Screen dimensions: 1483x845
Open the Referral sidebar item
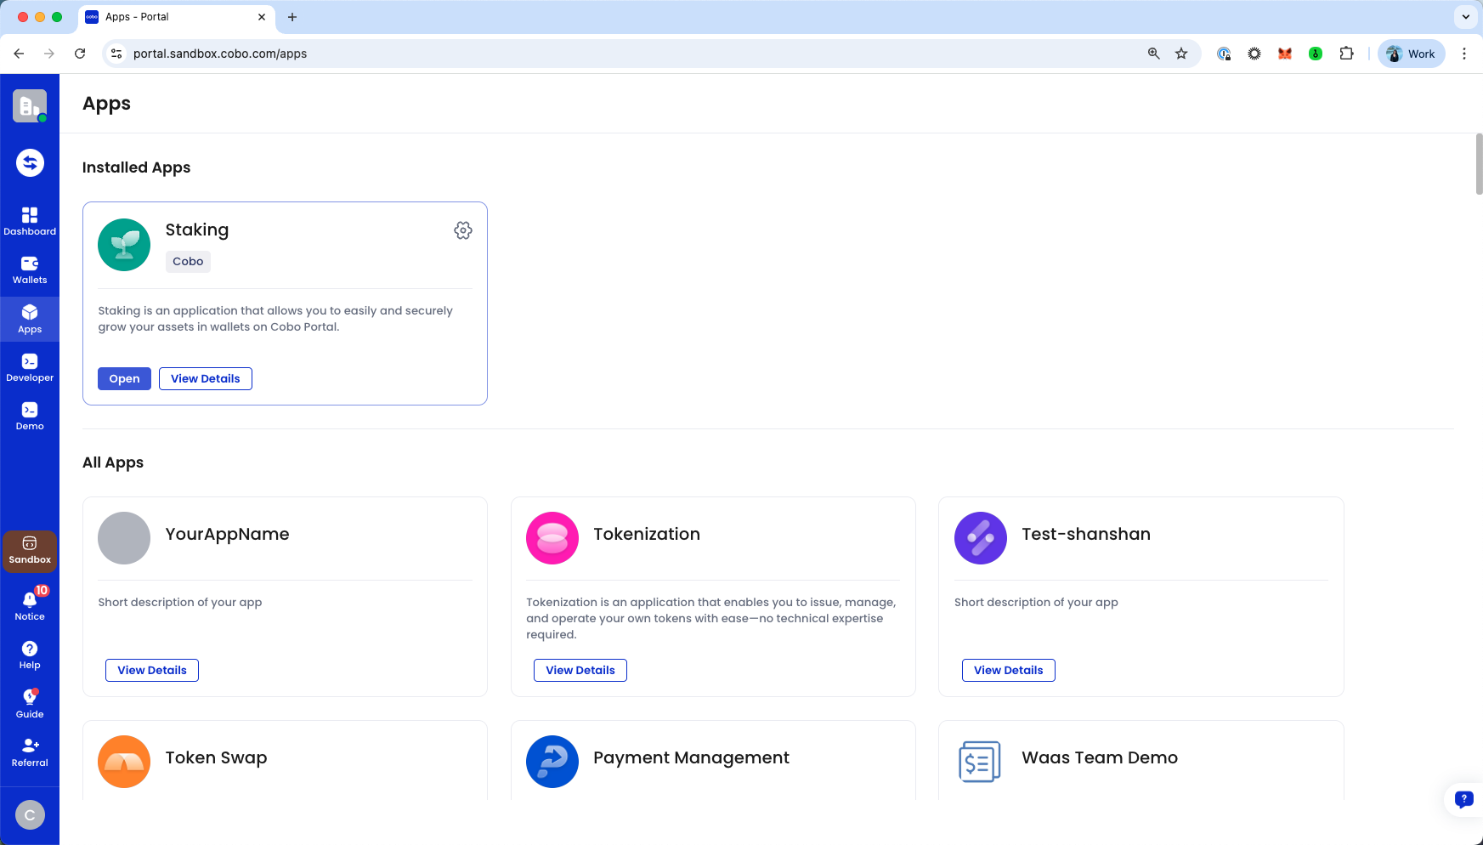(30, 751)
